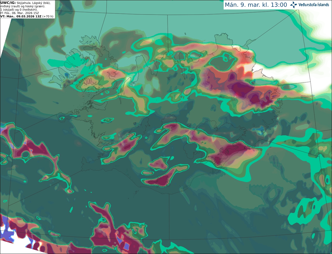Screen dimensions: 332x254
Task: Click the Veðurstofa Íslands logo icon
Action: pos(293,5)
